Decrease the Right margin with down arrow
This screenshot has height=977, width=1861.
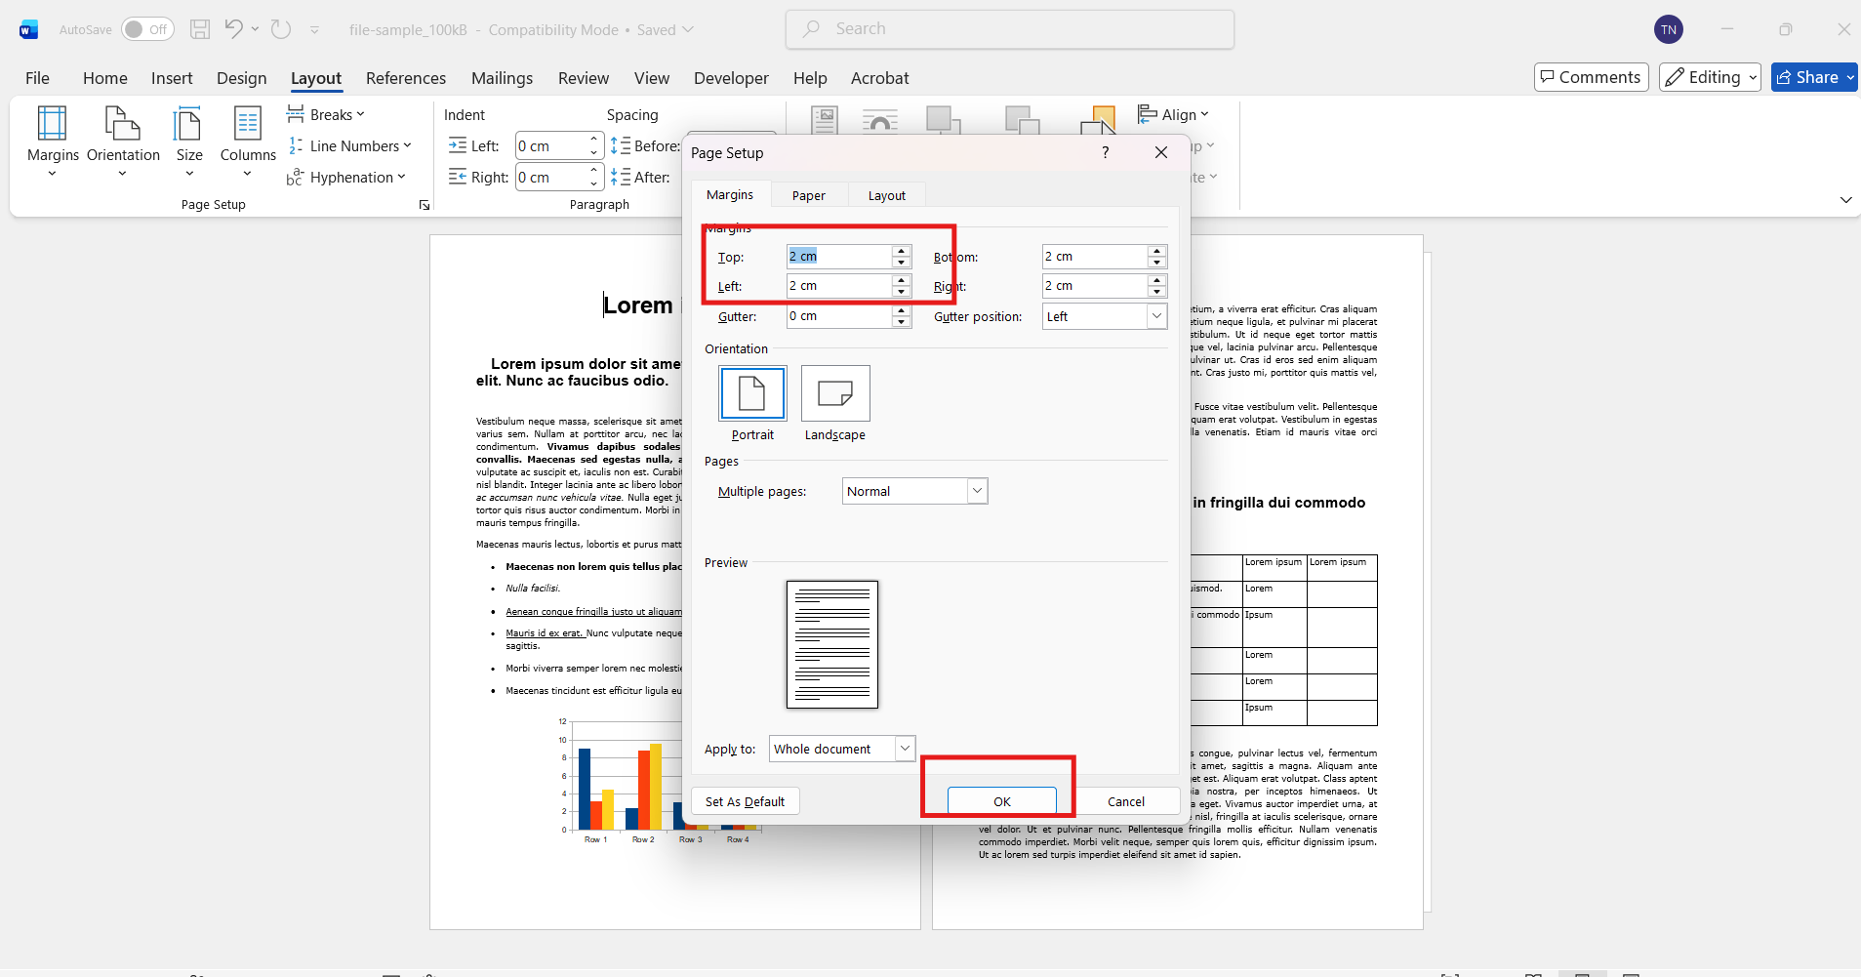point(1157,291)
